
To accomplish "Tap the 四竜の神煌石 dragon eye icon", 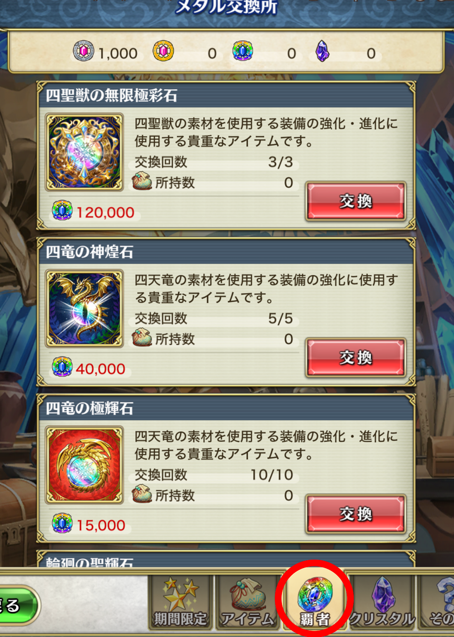I will tap(84, 309).
